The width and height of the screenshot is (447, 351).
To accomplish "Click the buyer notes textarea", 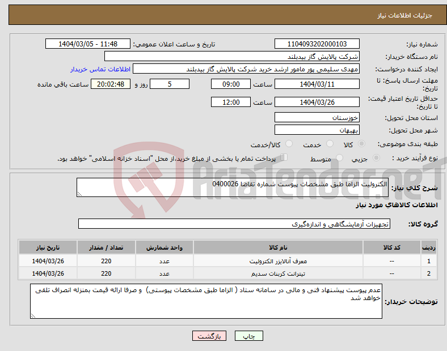I will 206,301.
